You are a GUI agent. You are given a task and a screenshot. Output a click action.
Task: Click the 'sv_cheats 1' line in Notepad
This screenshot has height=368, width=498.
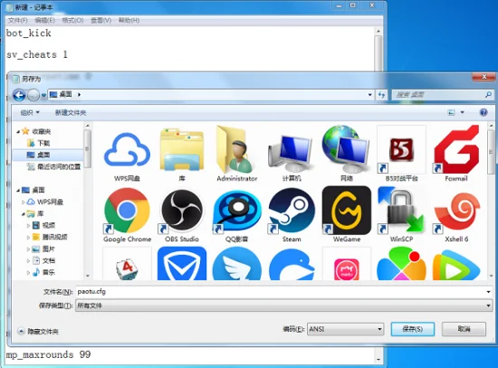click(x=37, y=54)
